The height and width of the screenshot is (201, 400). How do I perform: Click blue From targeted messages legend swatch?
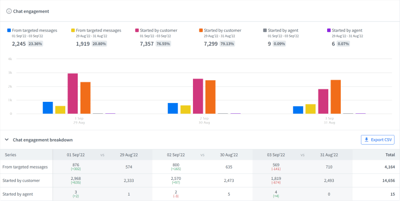9,30
